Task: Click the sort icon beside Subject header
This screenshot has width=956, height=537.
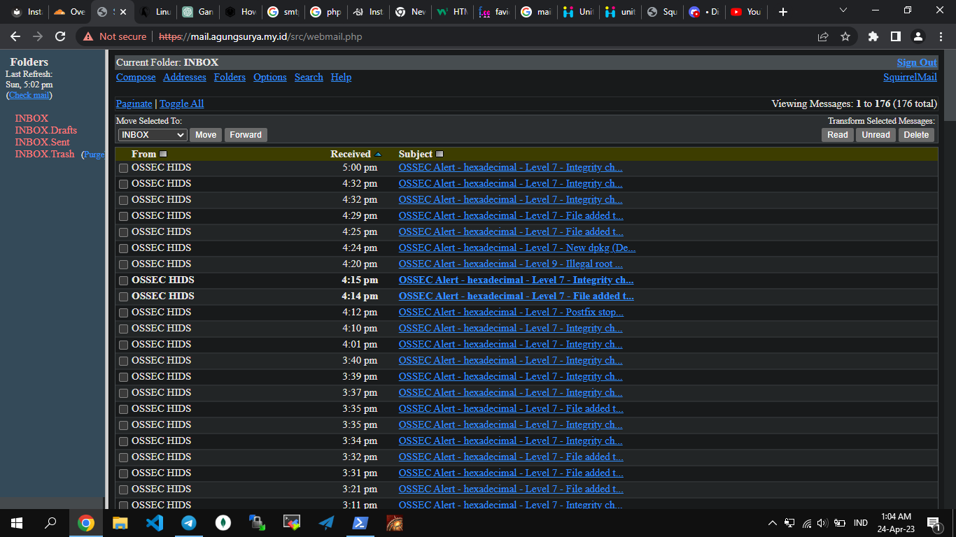Action: tap(440, 154)
